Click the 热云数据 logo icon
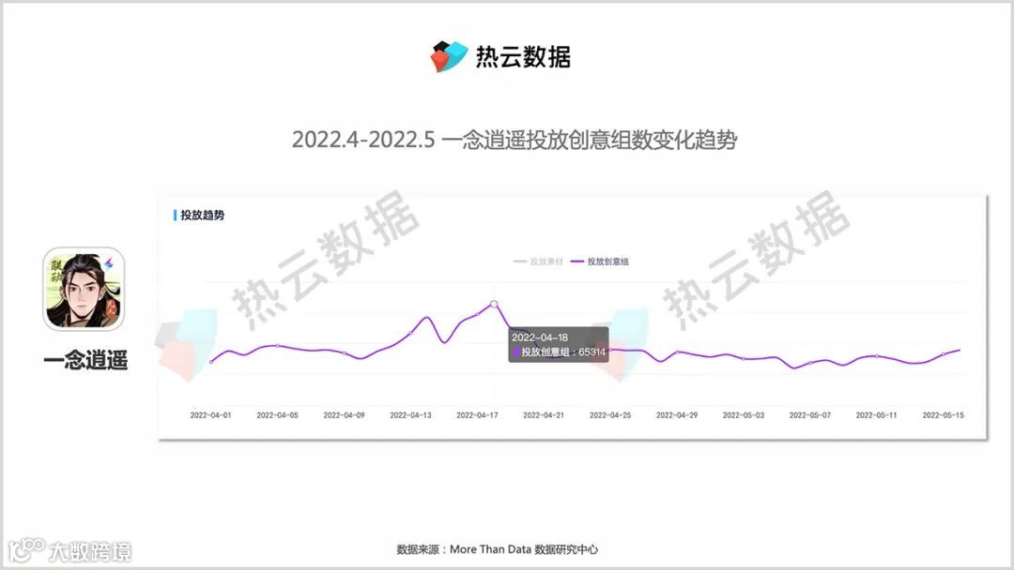The image size is (1014, 570). 449,56
